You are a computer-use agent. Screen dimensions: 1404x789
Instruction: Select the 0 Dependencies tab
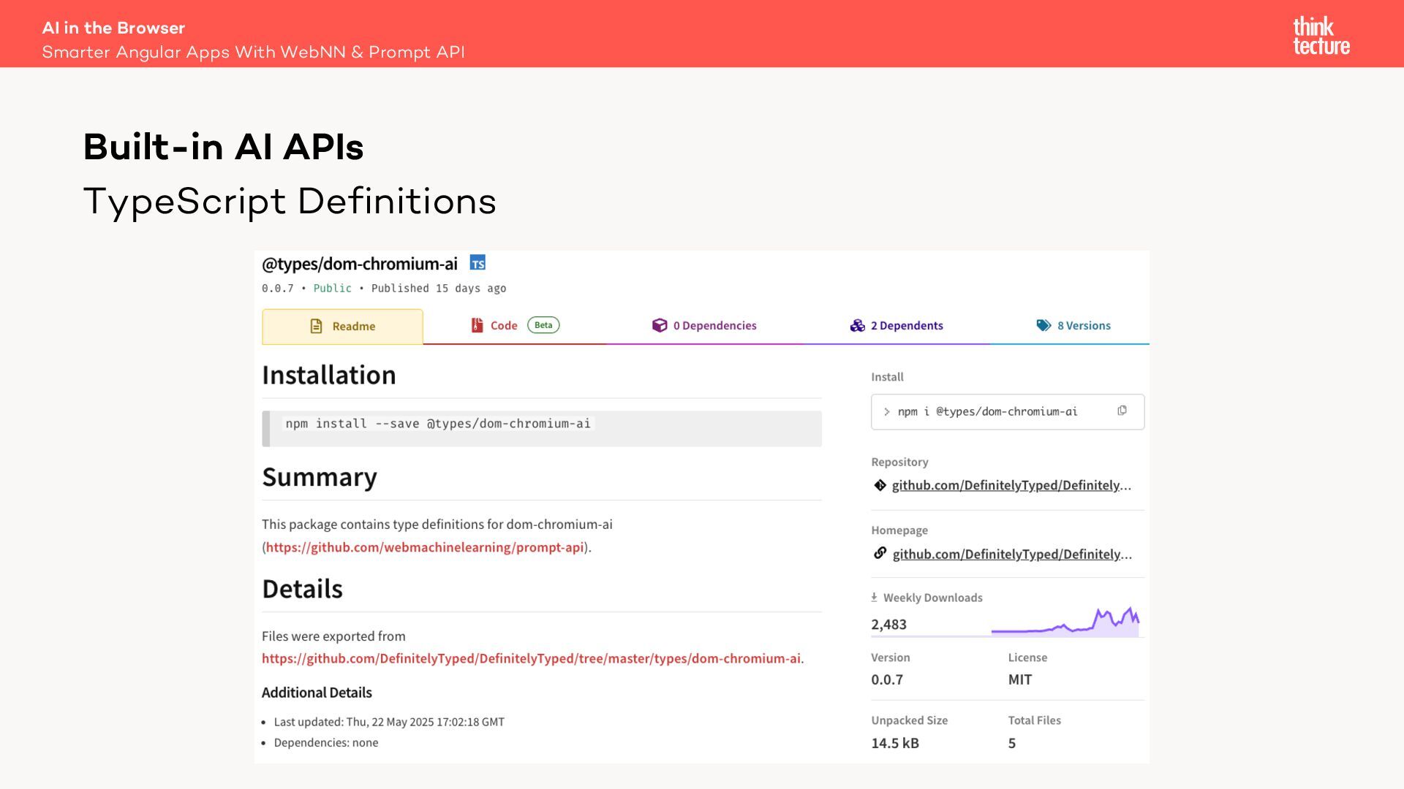pos(714,326)
